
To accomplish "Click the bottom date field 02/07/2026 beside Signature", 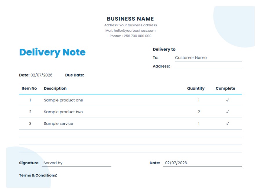I will tap(203, 163).
